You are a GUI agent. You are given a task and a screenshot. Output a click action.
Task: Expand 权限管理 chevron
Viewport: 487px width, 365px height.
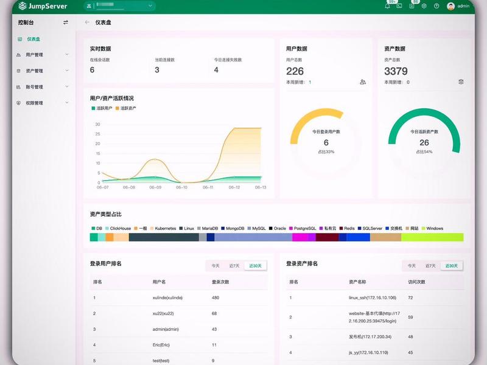point(67,102)
